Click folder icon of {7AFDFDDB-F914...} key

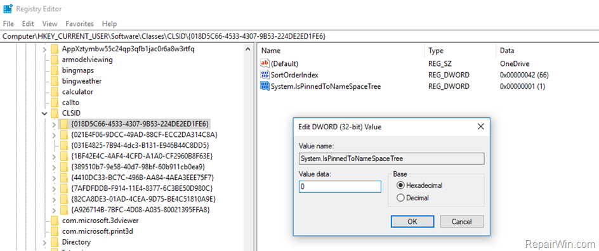pos(64,188)
